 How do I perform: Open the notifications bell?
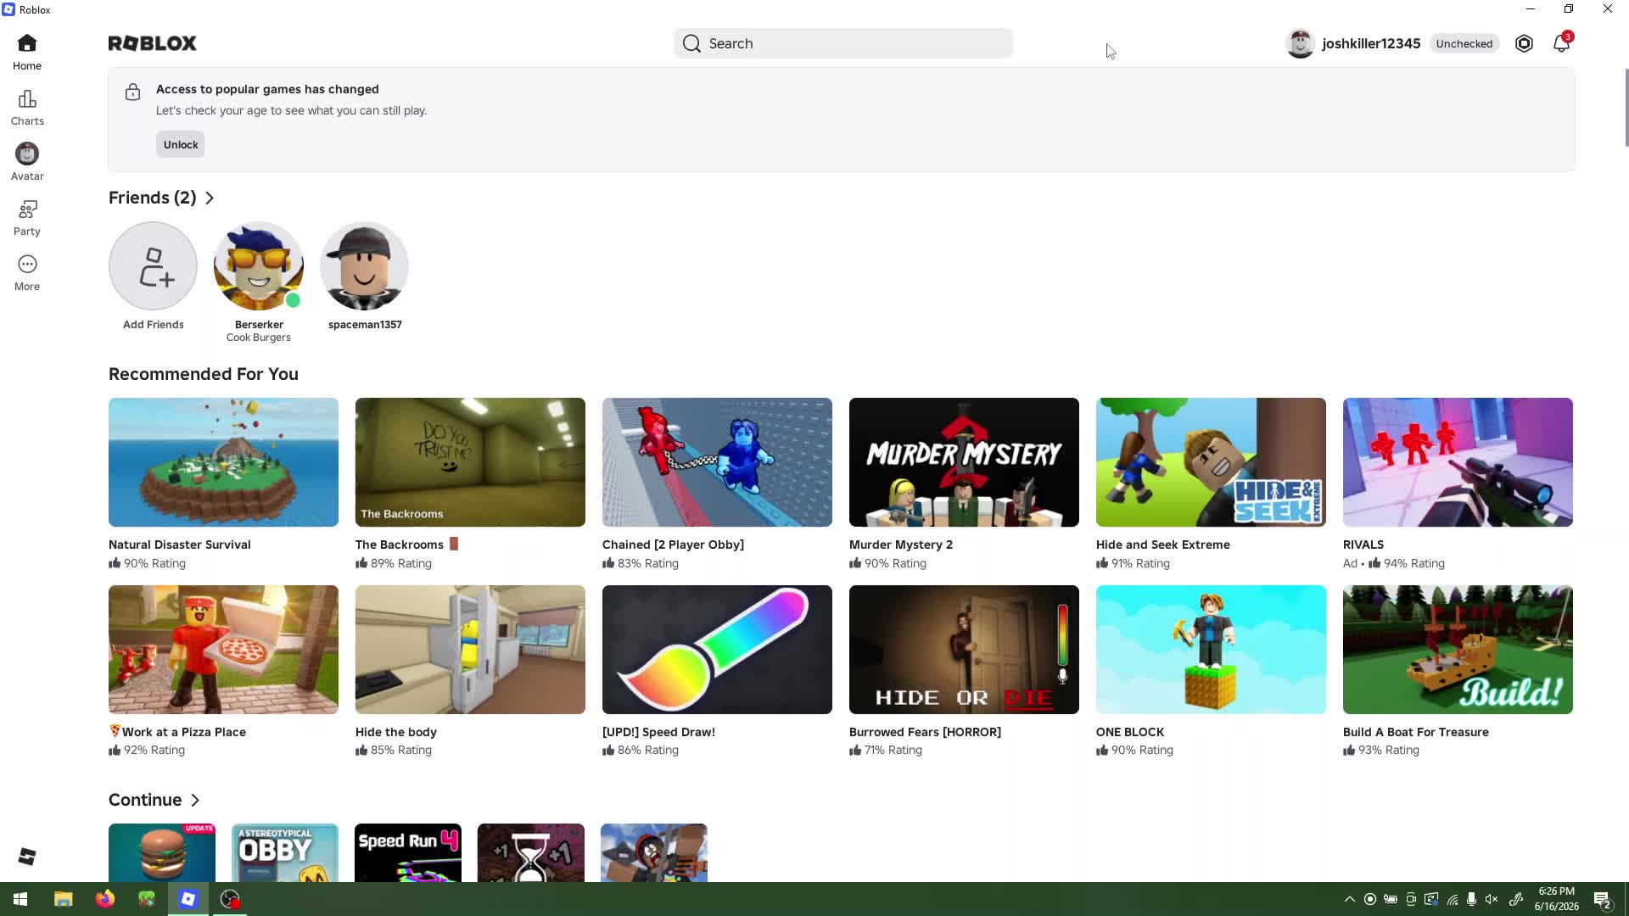(1561, 43)
